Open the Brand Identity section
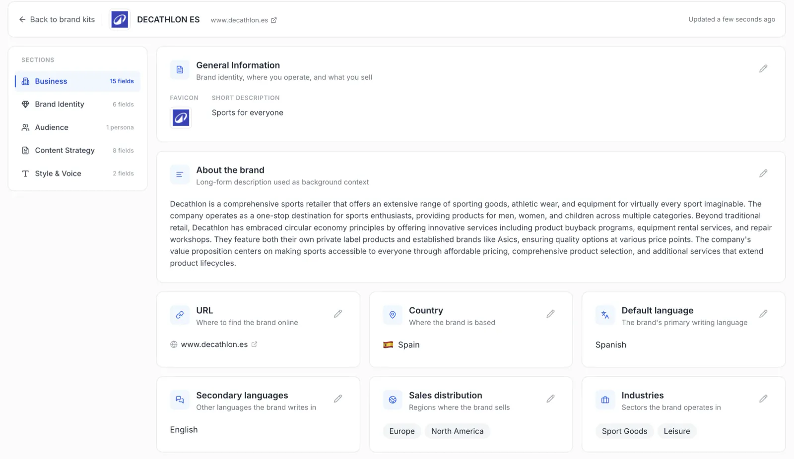 coord(77,104)
